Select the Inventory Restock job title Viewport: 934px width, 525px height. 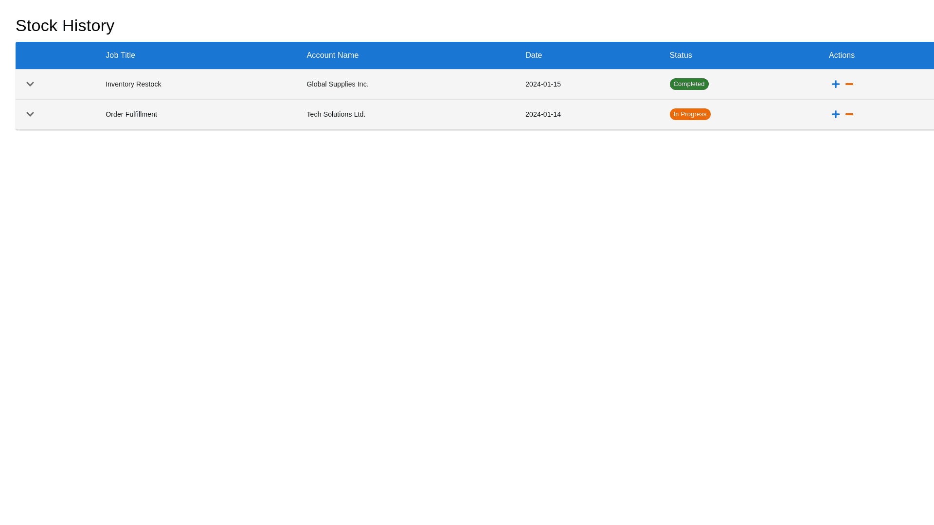click(x=133, y=84)
